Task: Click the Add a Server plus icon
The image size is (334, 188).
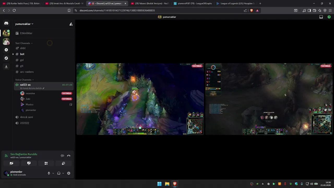Action: 6,50
